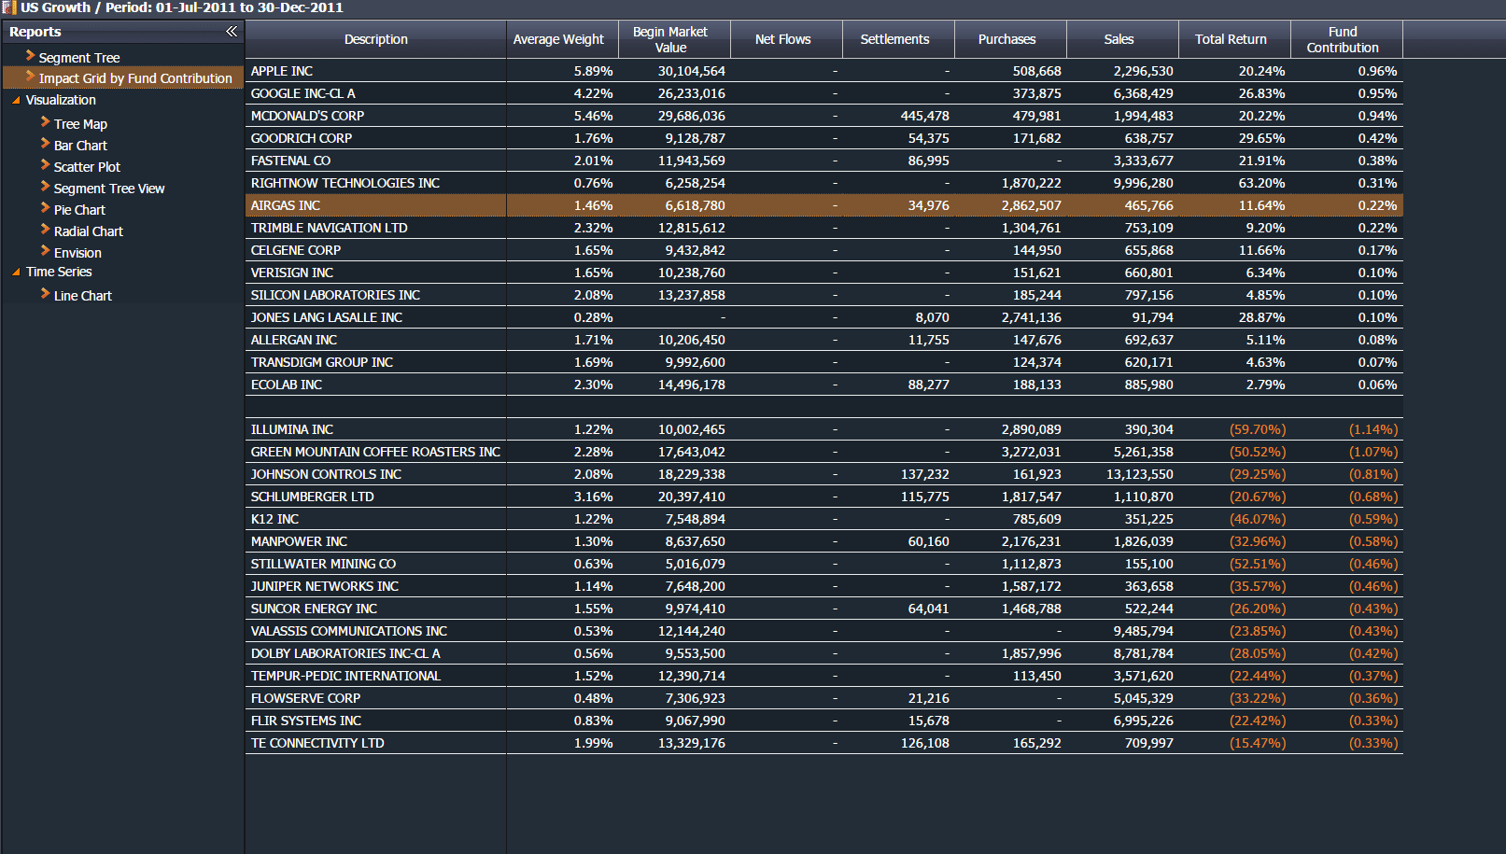Click the highlighted AIRGAS INC row
The width and height of the screenshot is (1506, 854).
[824, 205]
